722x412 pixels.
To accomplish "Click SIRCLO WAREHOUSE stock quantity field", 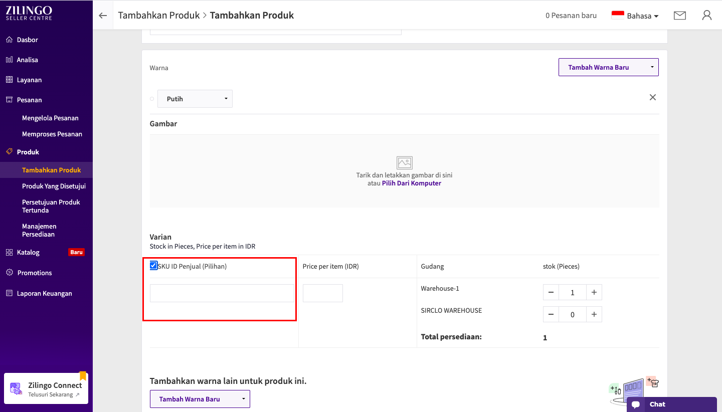I will point(573,314).
